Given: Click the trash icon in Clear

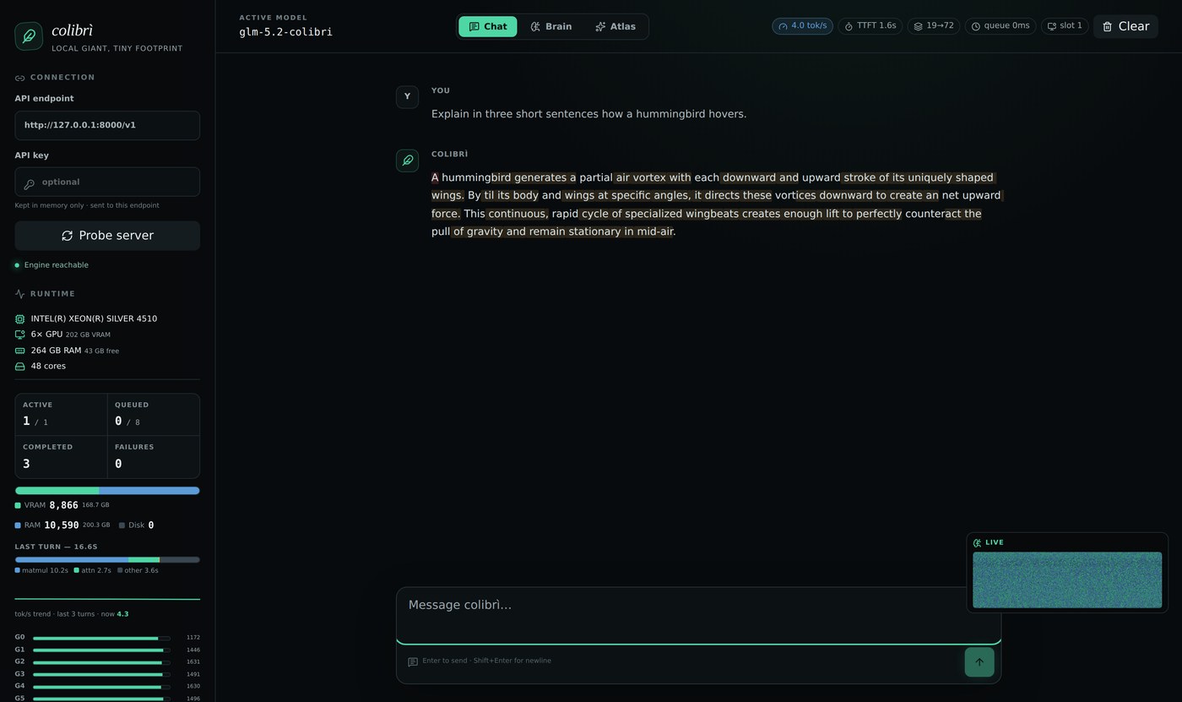Looking at the screenshot, I should (1108, 27).
